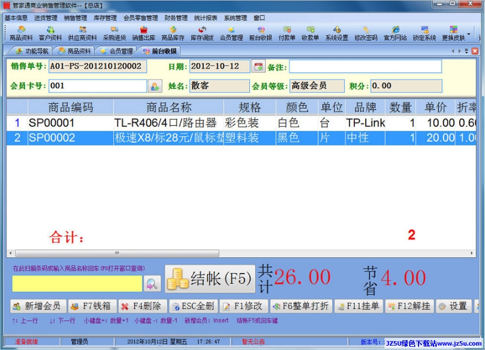Open 采购进货 from the toolbar

coord(114,33)
